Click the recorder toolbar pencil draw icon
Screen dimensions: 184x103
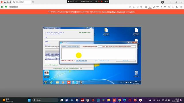(96, 1)
